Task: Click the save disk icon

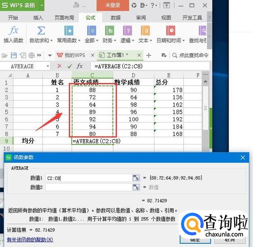Action: 14,55
